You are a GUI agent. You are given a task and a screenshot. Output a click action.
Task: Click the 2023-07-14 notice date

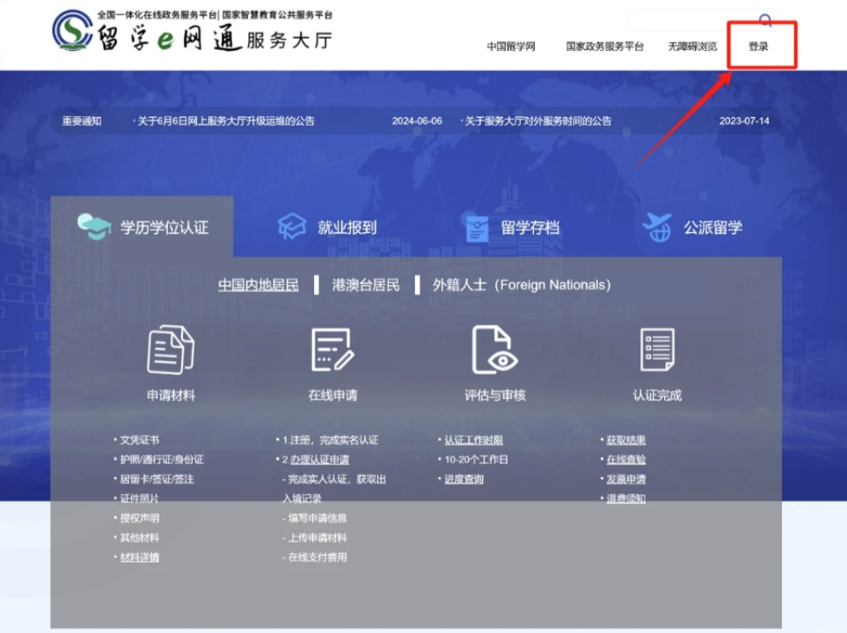[x=744, y=121]
